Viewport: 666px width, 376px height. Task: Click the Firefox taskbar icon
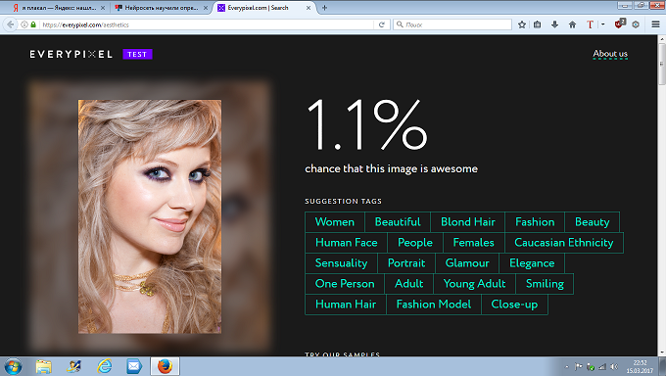tap(165, 366)
